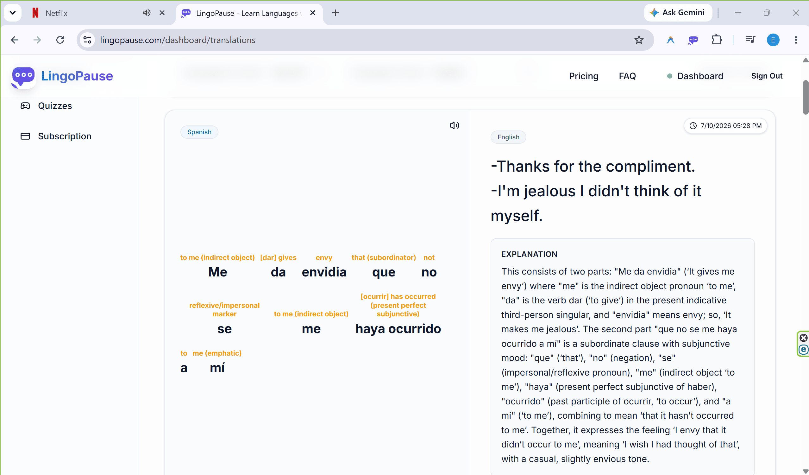Click the Spanish language badge
Image resolution: width=809 pixels, height=475 pixels.
coord(199,132)
